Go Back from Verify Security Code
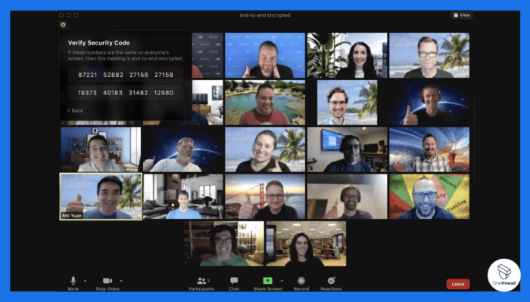This screenshot has height=302, width=530. (75, 110)
